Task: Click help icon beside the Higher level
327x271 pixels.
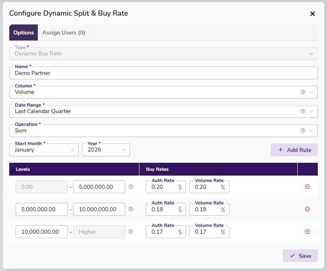Action: point(131,232)
